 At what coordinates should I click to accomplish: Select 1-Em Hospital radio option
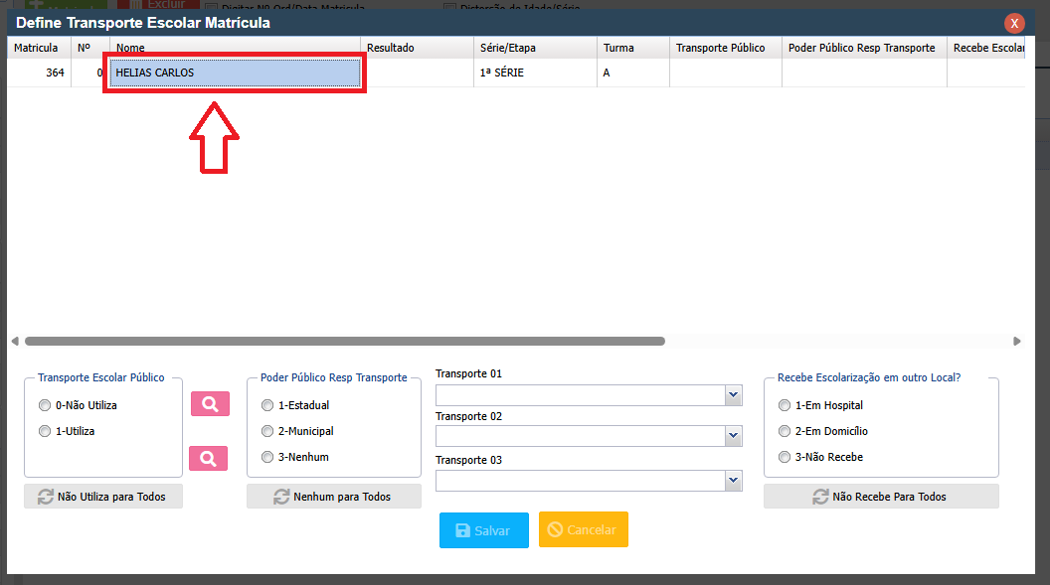[786, 405]
